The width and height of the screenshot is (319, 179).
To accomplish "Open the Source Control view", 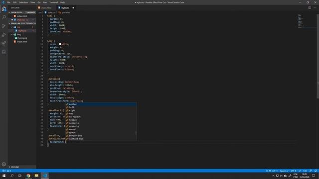I will (4, 26).
